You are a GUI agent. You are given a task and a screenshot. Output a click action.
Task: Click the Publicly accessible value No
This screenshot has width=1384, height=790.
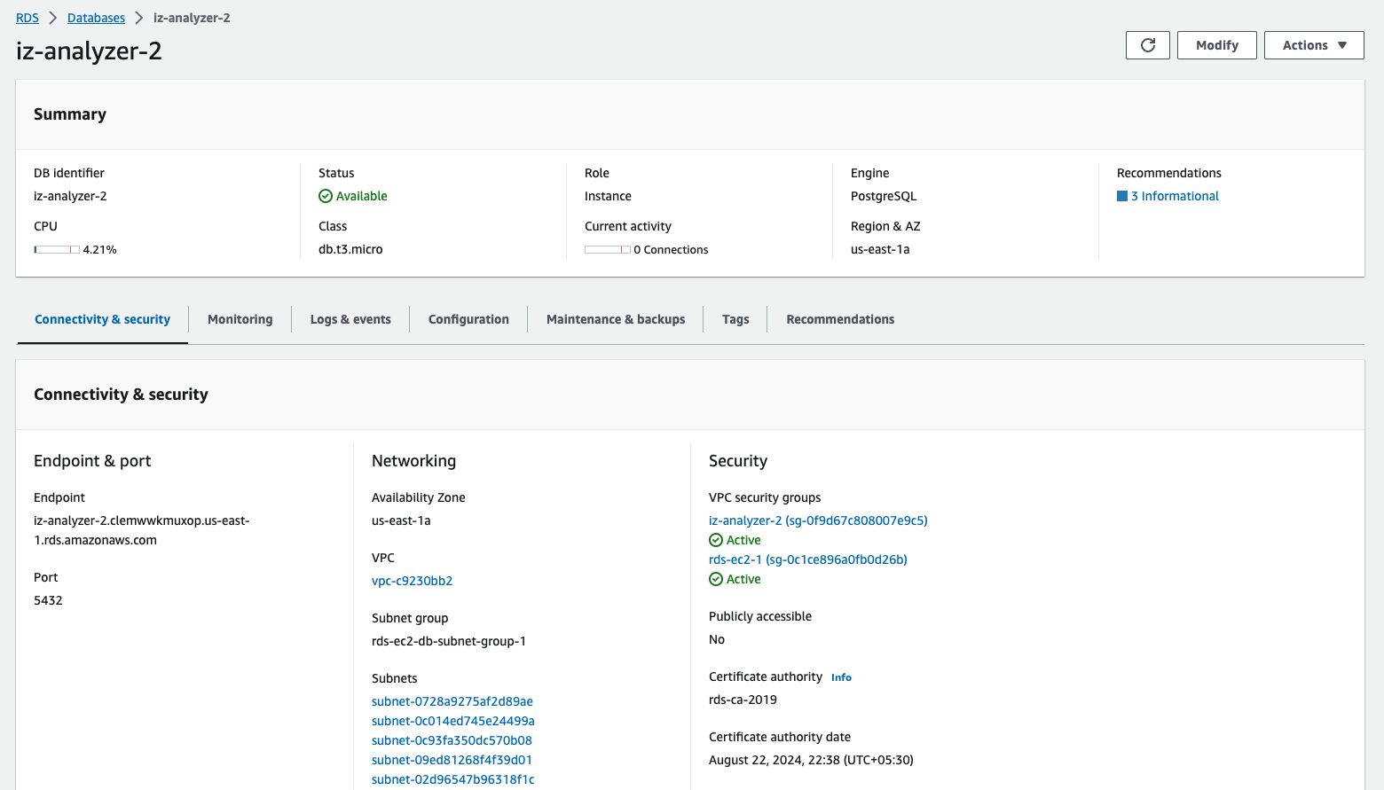tap(717, 639)
